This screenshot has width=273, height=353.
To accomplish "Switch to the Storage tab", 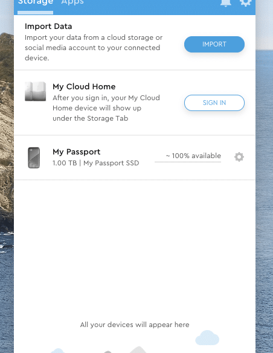I will pos(36,2).
